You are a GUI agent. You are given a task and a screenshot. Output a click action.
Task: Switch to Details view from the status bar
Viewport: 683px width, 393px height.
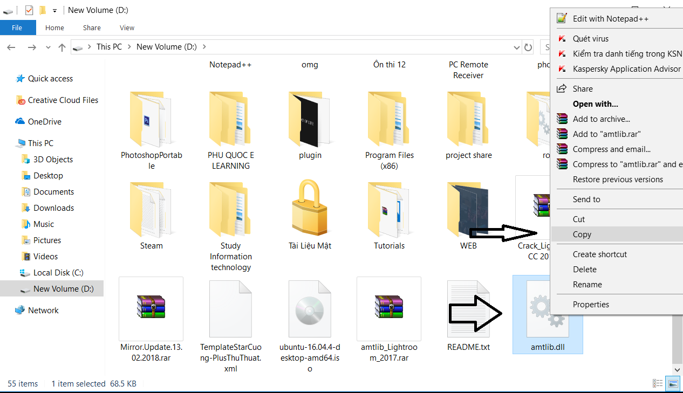pos(657,383)
